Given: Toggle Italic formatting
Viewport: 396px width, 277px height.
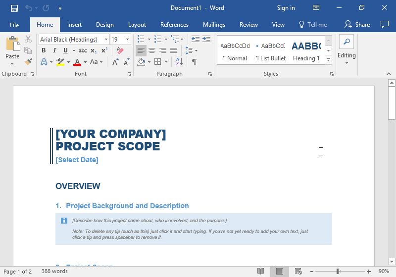Looking at the screenshot, I should tap(54, 50).
